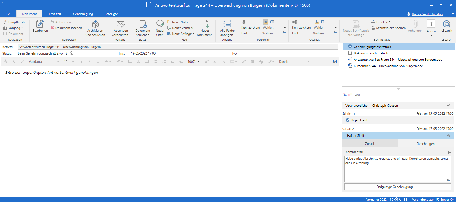Open the Qualität Kennzeichen dropdown arrow
This screenshot has width=456, height=202.
(x=336, y=28)
